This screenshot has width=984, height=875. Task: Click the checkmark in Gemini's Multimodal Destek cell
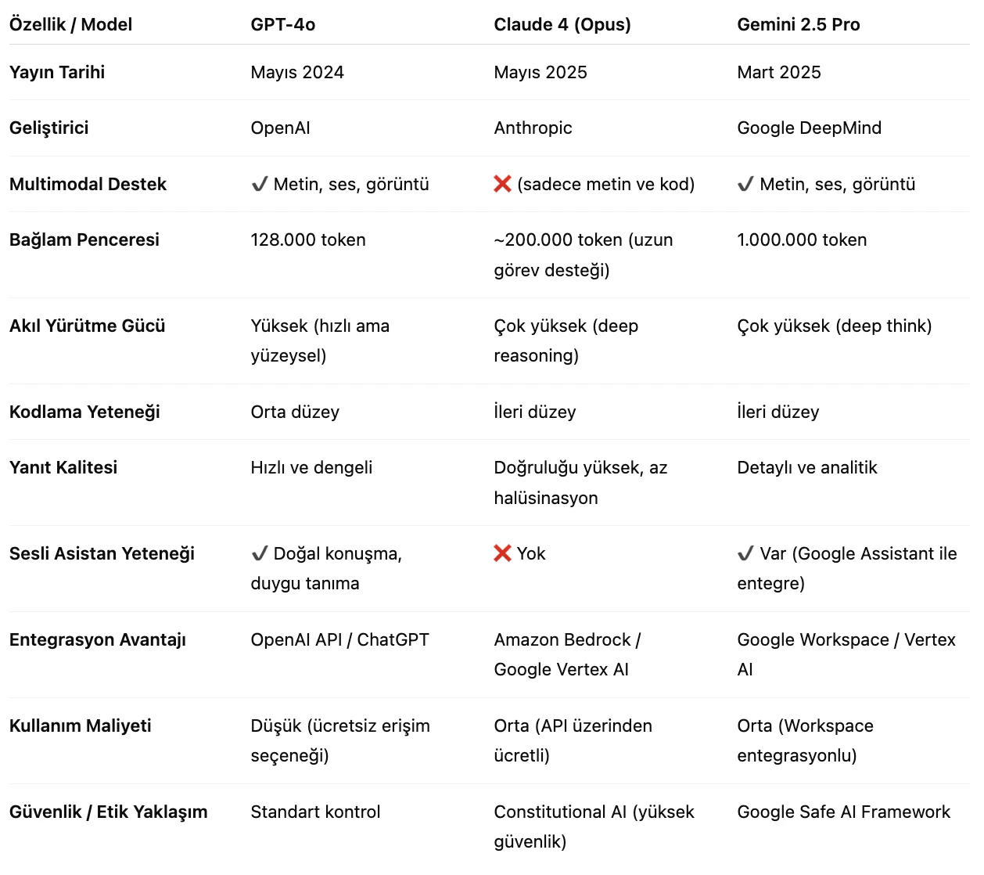(745, 185)
